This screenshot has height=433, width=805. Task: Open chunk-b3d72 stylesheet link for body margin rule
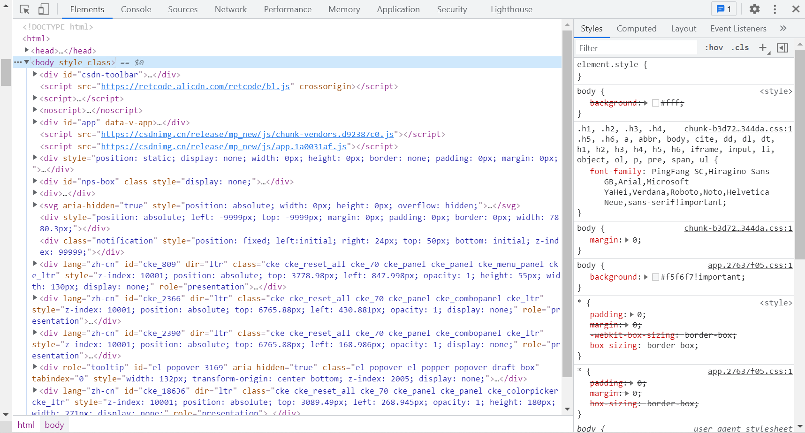tap(738, 228)
